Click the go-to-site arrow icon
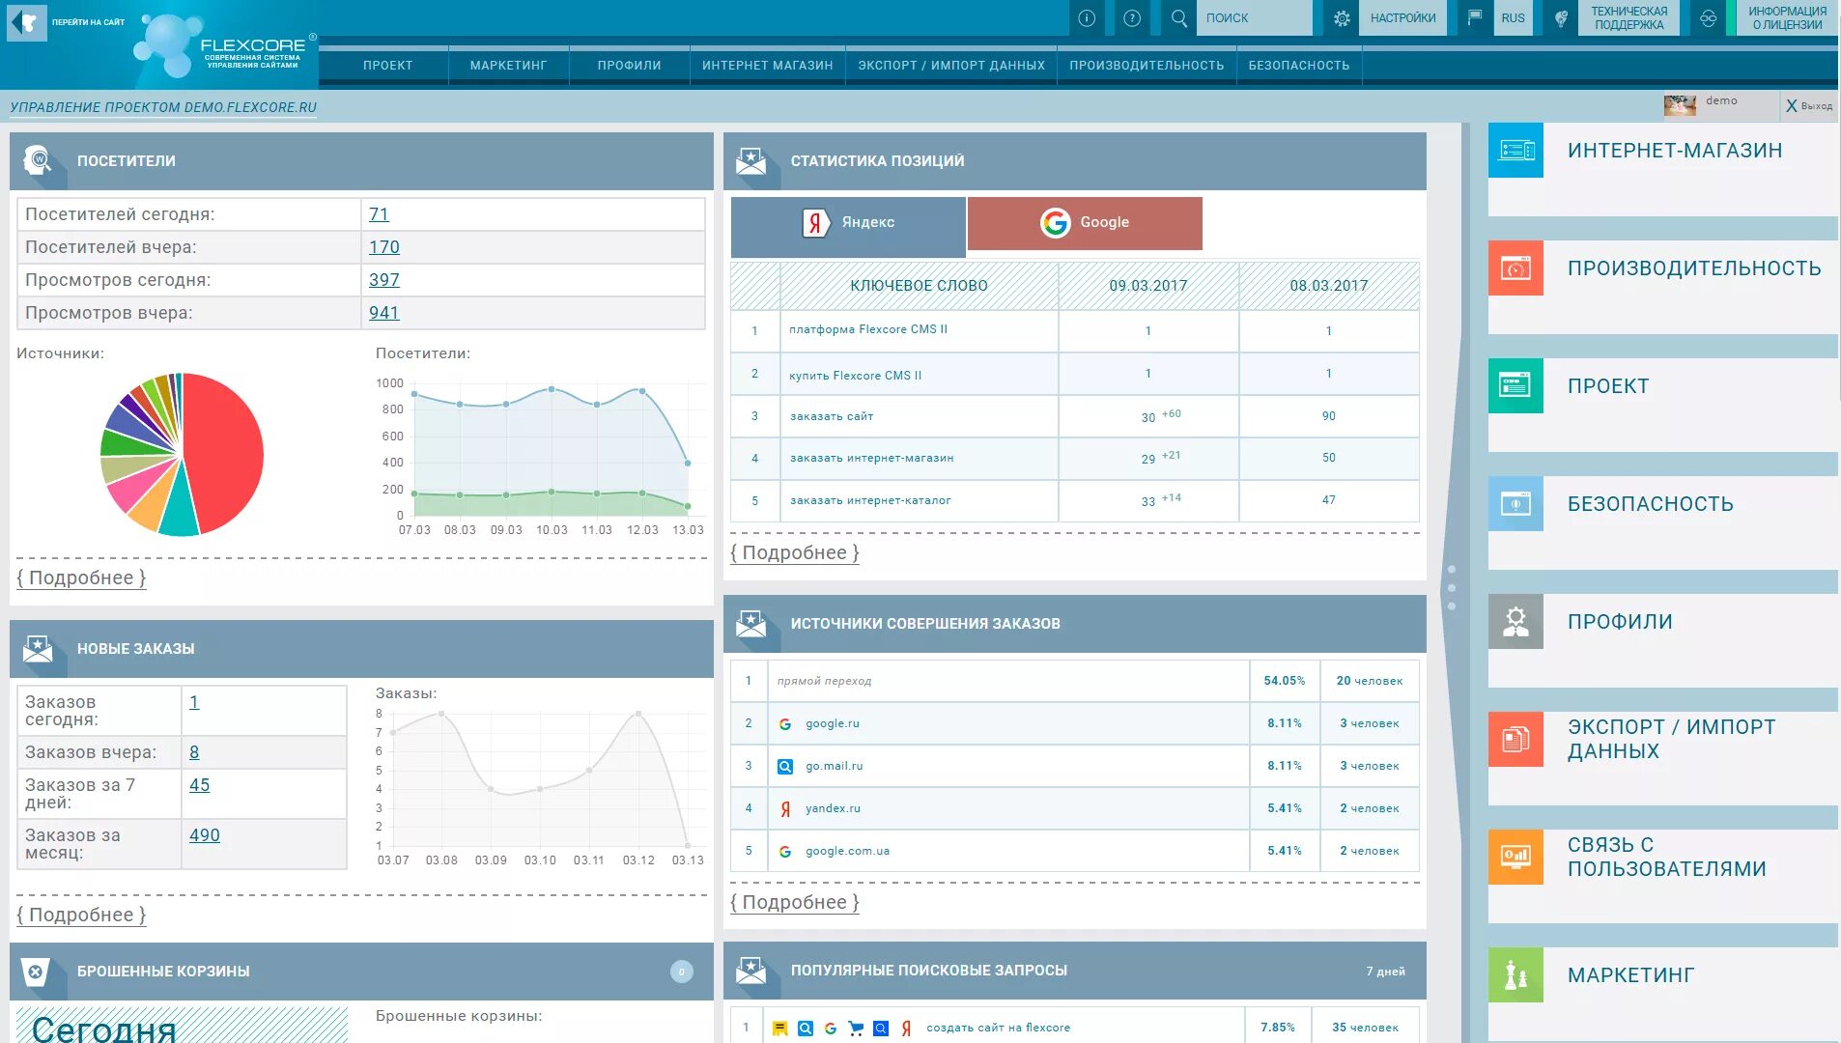 (x=27, y=21)
